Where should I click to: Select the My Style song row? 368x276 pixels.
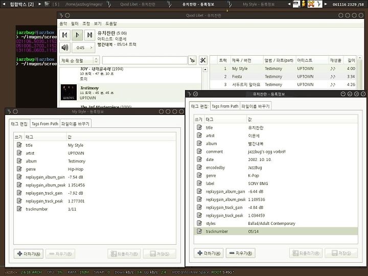(283, 68)
